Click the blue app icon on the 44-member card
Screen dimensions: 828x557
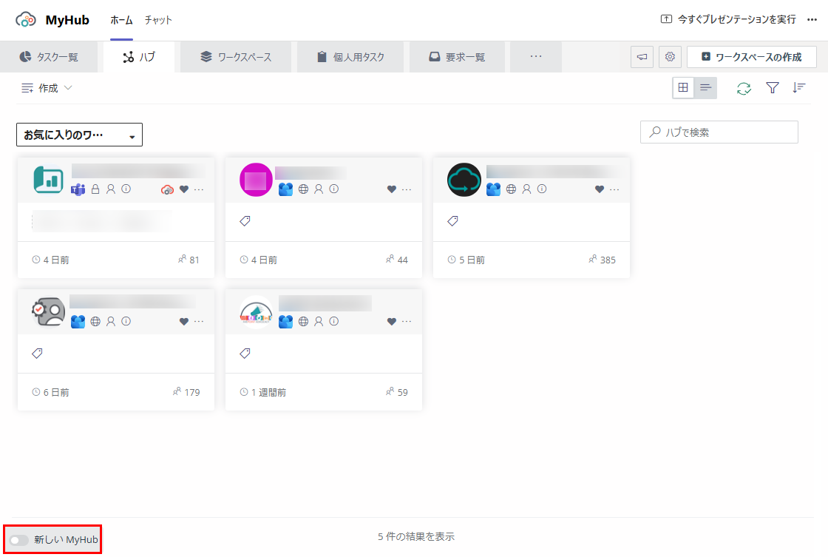click(x=285, y=189)
